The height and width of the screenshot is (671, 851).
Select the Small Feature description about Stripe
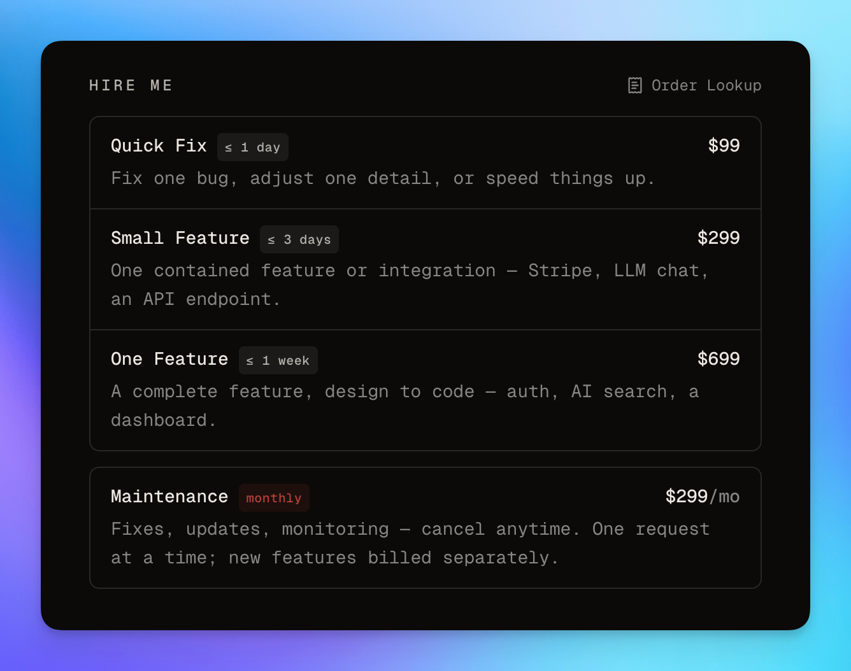pos(410,285)
